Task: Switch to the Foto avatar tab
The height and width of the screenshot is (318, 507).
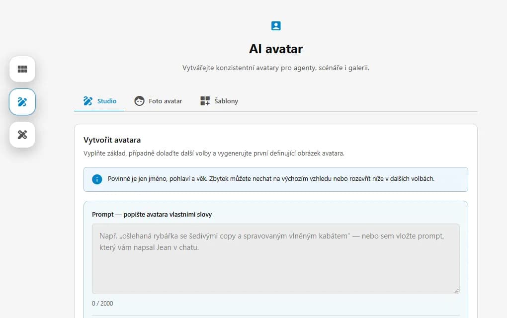Action: (158, 101)
